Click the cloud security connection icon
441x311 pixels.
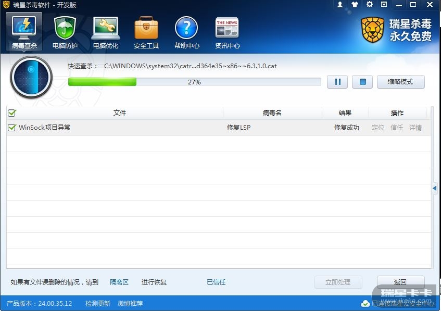pyautogui.click(x=365, y=303)
